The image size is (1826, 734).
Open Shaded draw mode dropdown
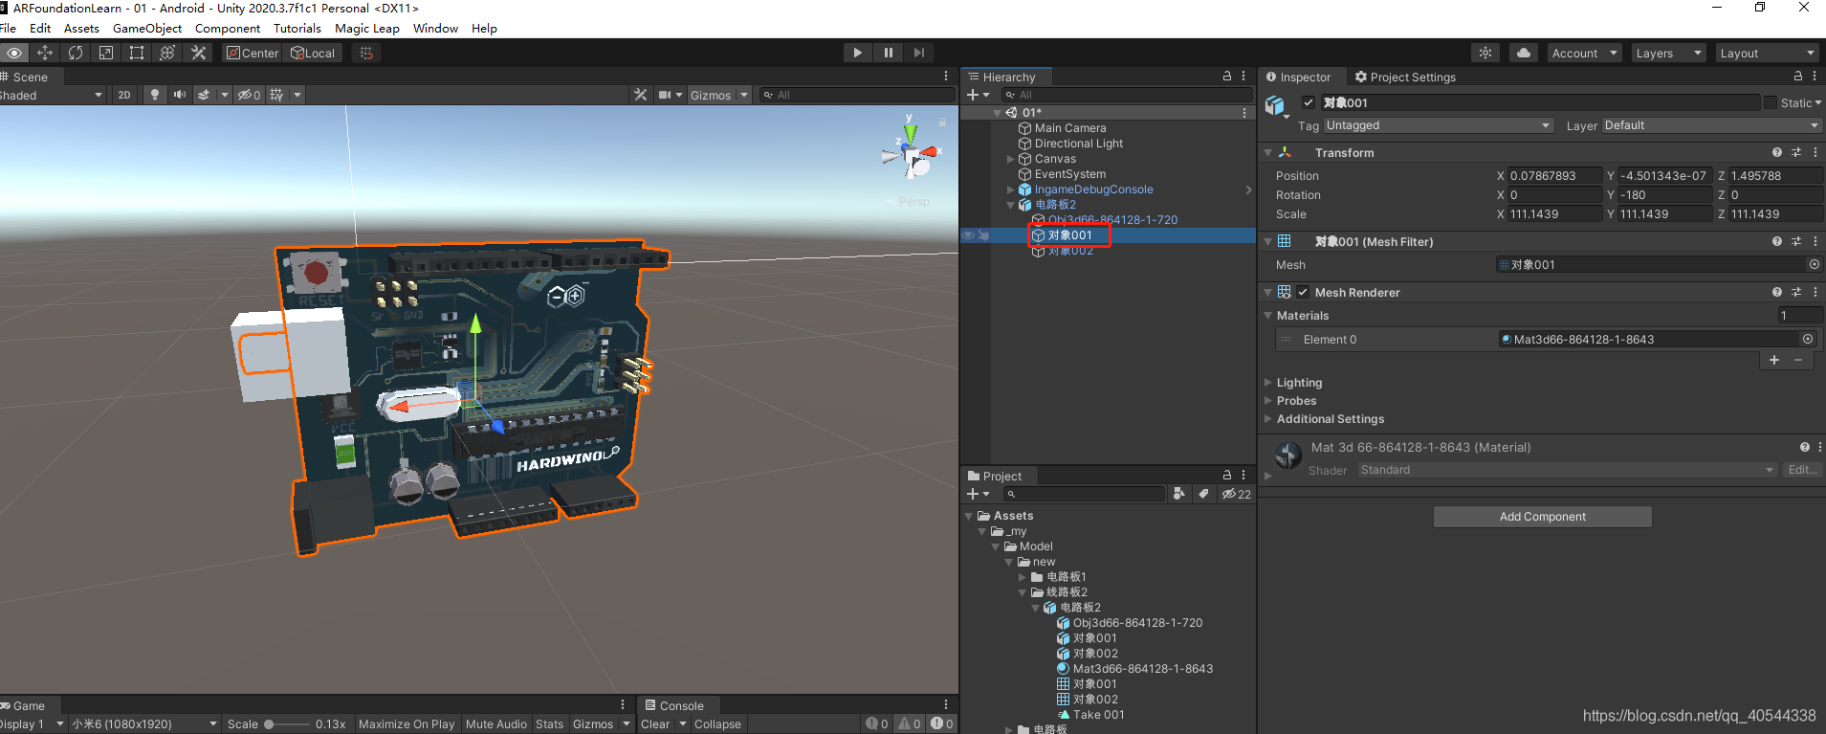coord(52,95)
